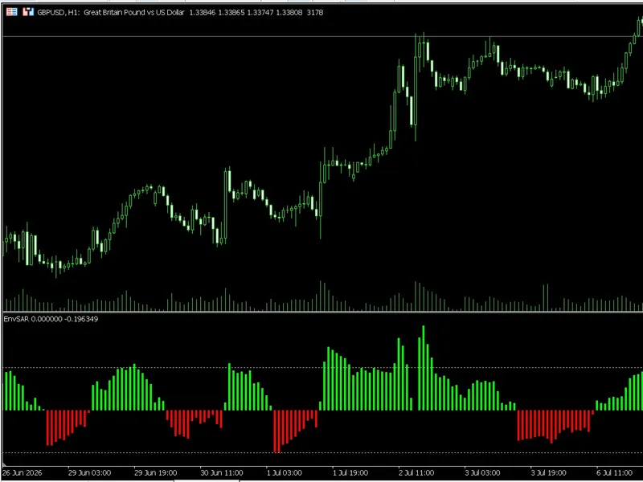Click the 1 Jul 19:00 time label
The height and width of the screenshot is (482, 643).
[x=350, y=473]
